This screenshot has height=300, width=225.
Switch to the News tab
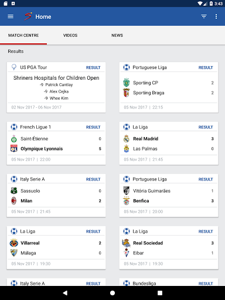pos(117,35)
